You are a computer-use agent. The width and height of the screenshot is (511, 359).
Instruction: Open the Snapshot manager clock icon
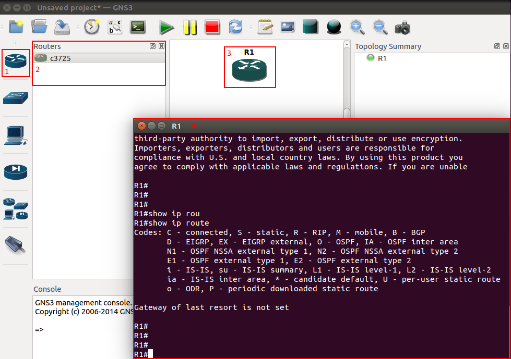coord(92,27)
